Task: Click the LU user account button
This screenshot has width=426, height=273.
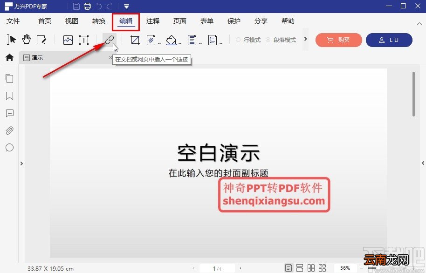Action: point(389,40)
